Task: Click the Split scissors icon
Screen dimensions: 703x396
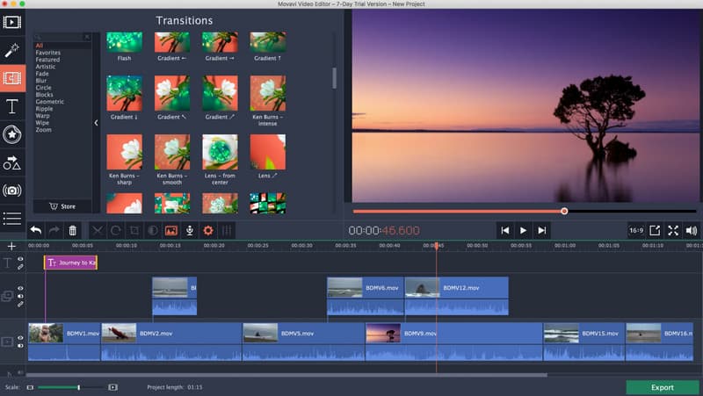Action: pos(98,230)
